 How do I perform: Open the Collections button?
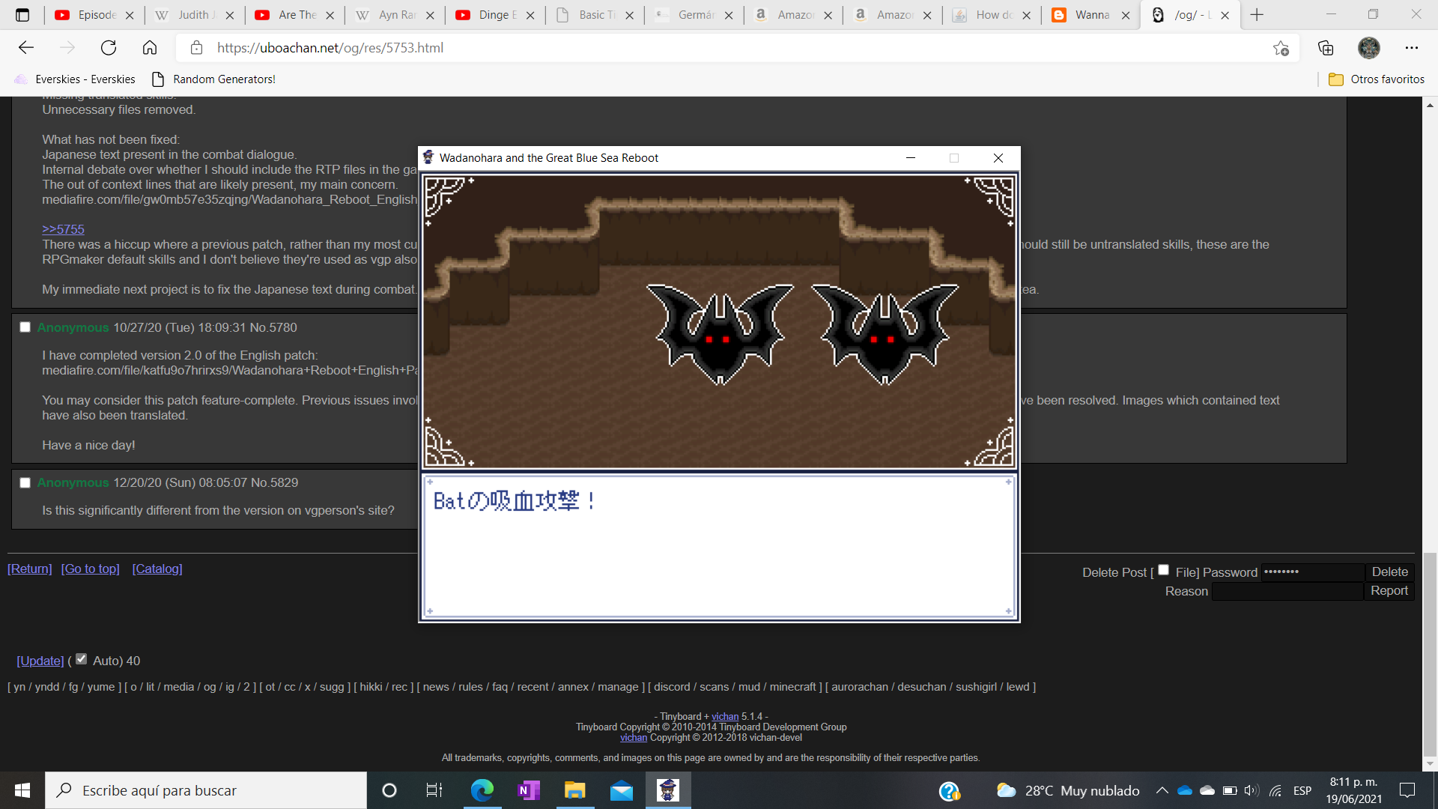coord(1326,48)
